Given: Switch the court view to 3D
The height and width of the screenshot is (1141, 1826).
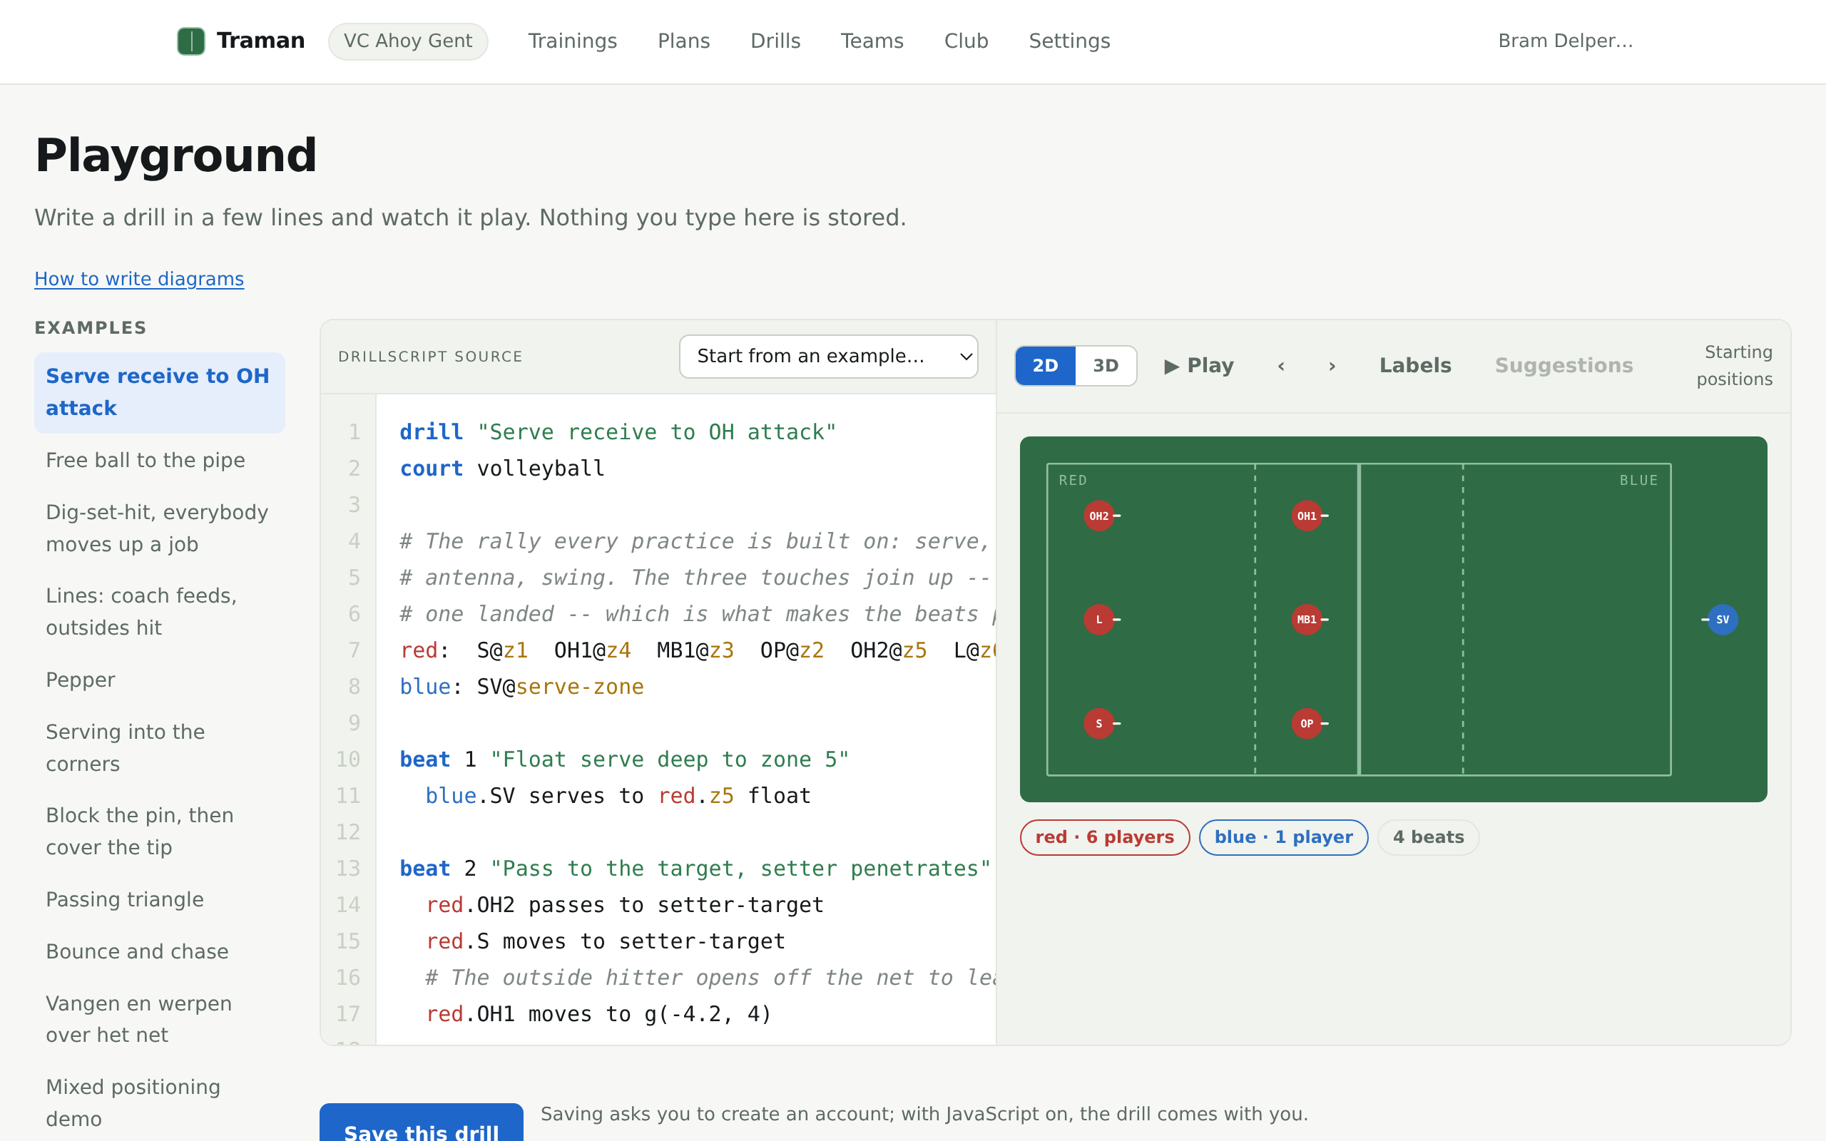Looking at the screenshot, I should pos(1106,366).
